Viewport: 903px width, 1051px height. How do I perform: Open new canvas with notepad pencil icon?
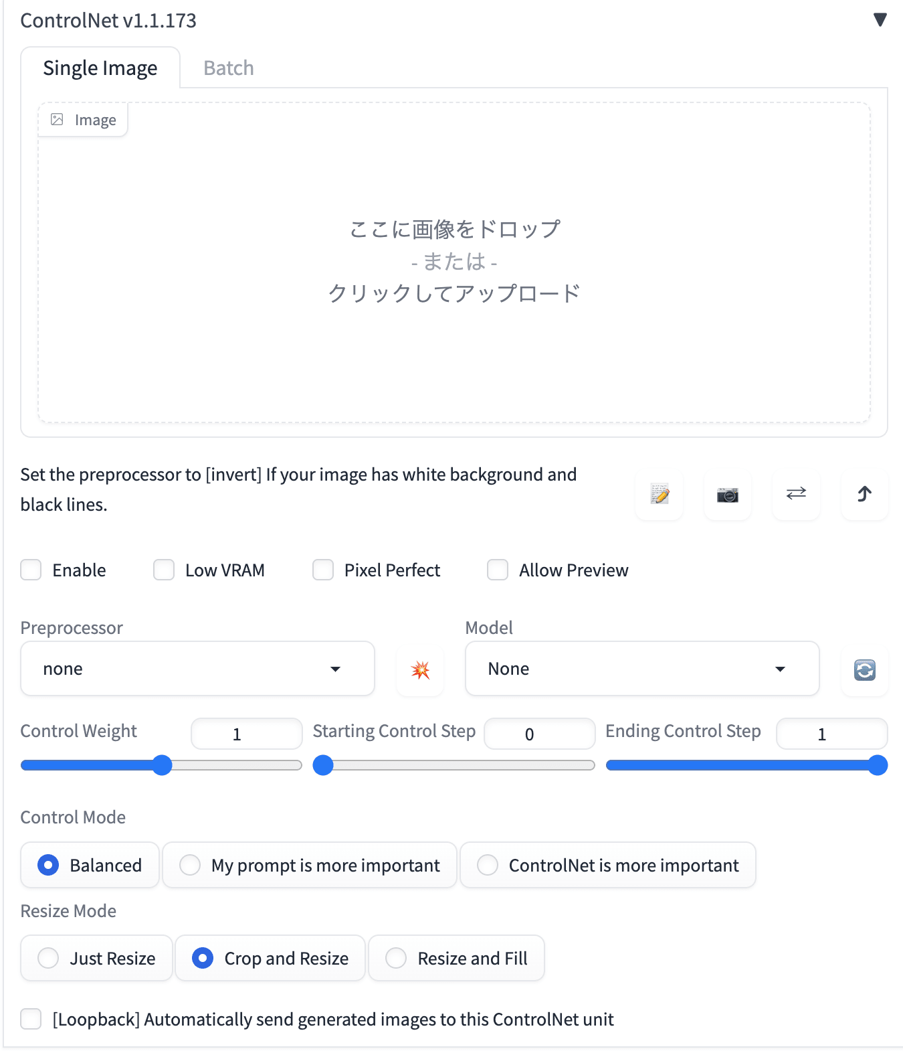pos(660,494)
